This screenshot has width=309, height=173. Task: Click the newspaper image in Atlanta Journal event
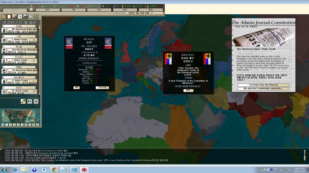click(x=263, y=37)
